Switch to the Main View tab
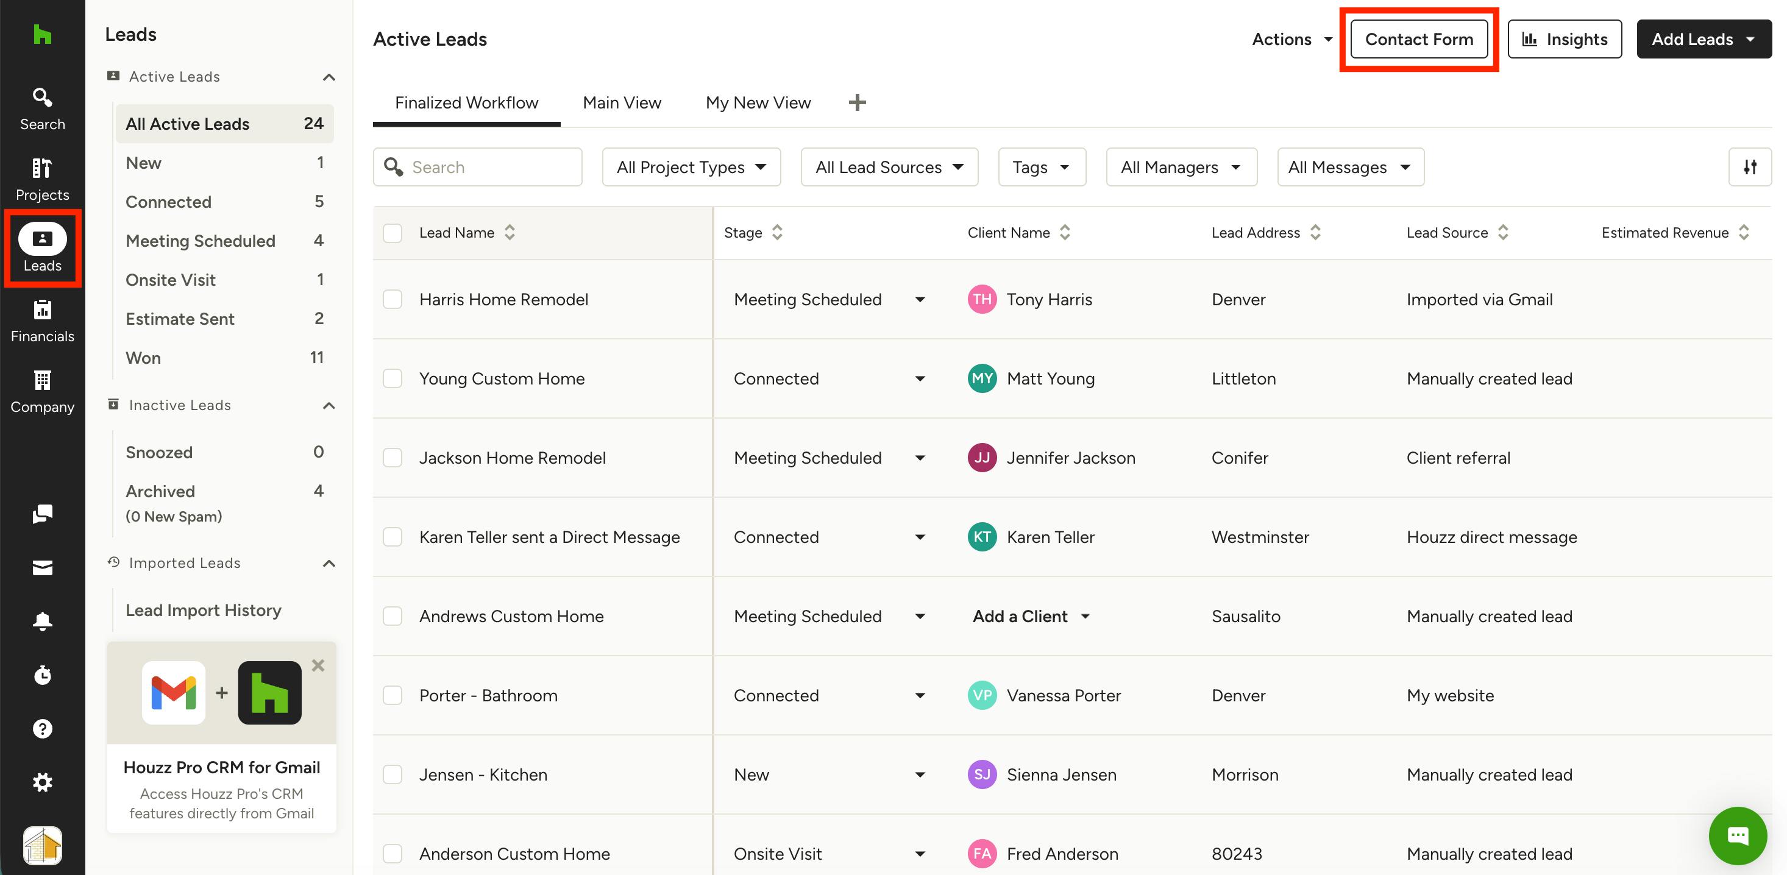Image resolution: width=1787 pixels, height=875 pixels. [x=622, y=102]
